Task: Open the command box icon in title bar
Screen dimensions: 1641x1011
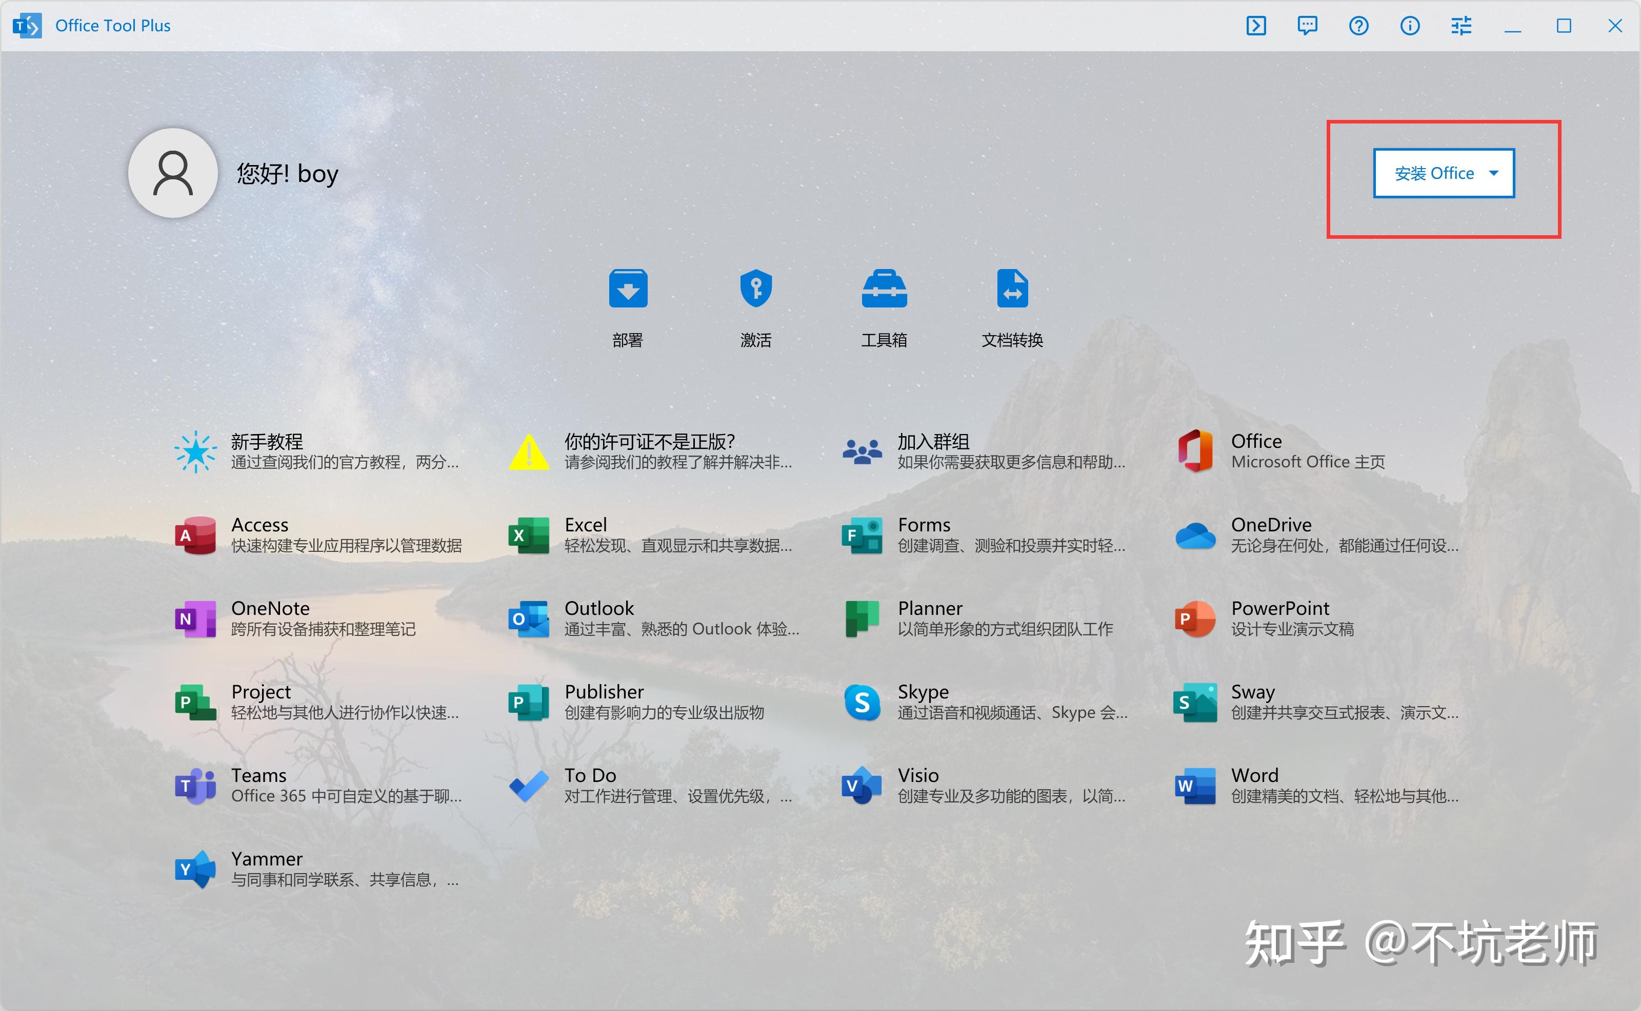Action: pyautogui.click(x=1256, y=26)
